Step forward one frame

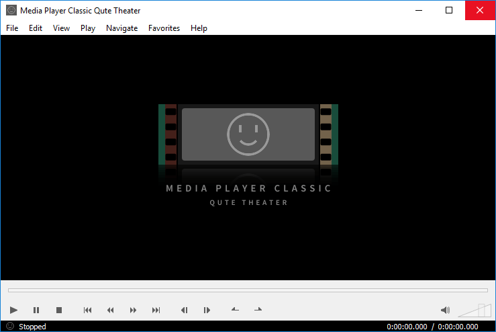[x=207, y=310]
